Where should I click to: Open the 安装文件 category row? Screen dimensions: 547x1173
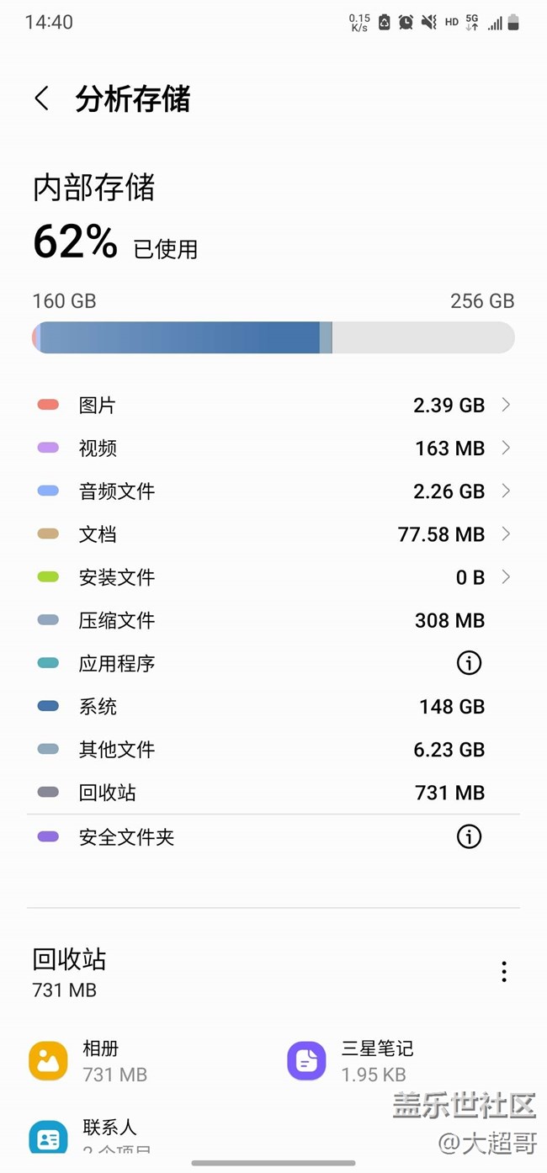pos(273,577)
